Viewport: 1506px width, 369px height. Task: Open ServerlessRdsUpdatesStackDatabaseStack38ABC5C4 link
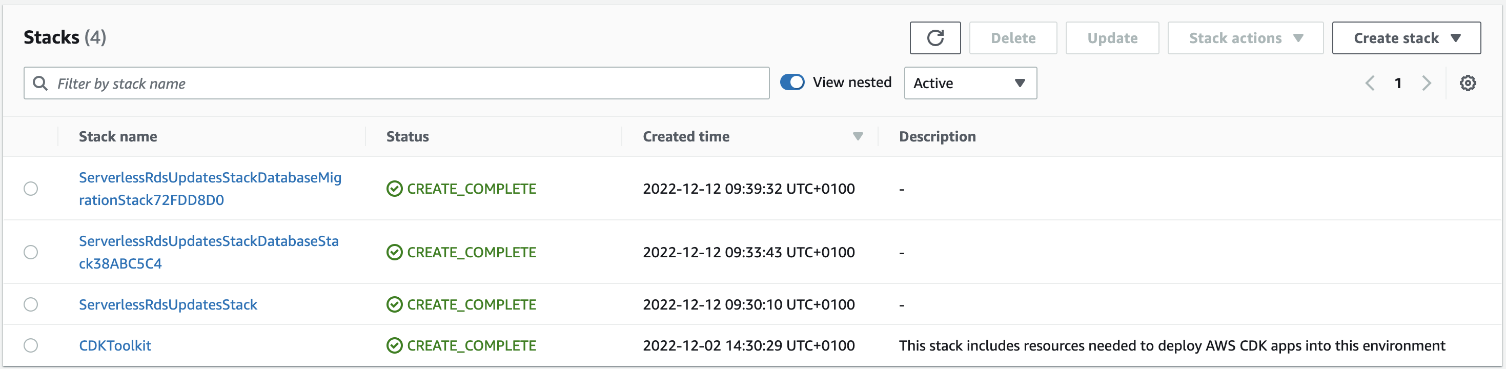point(209,252)
